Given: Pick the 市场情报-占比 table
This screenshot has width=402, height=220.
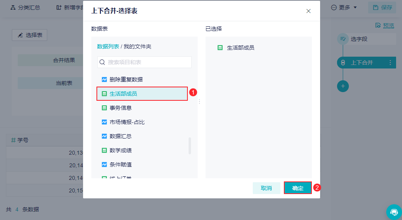Looking at the screenshot, I should click(127, 122).
